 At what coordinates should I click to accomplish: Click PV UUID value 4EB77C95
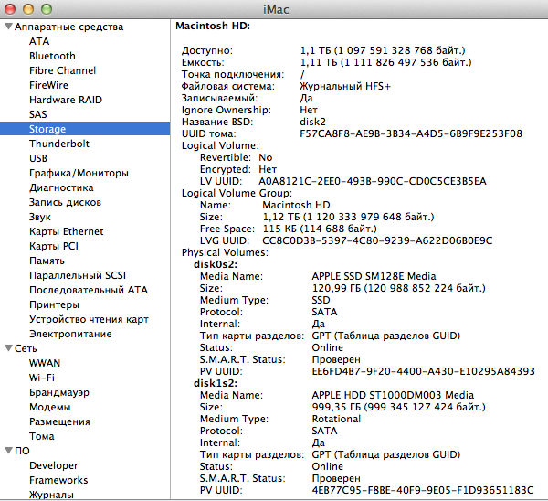click(x=423, y=491)
